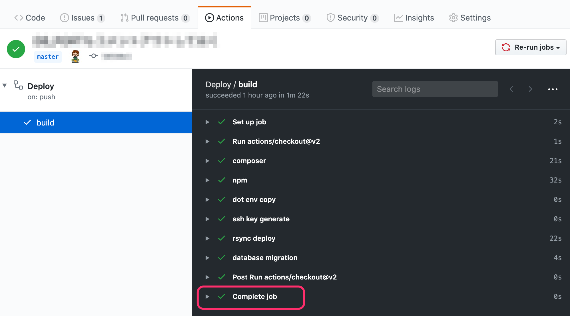This screenshot has height=316, width=570.
Task: Click the Issues count badge 1
Action: (101, 18)
